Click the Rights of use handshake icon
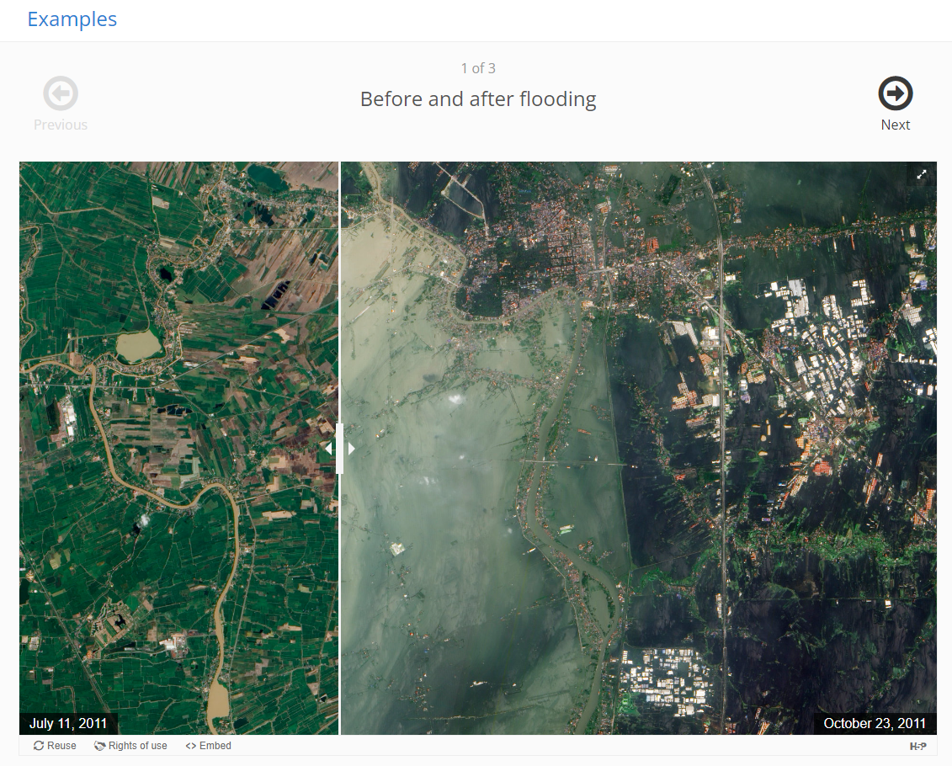 tap(99, 745)
